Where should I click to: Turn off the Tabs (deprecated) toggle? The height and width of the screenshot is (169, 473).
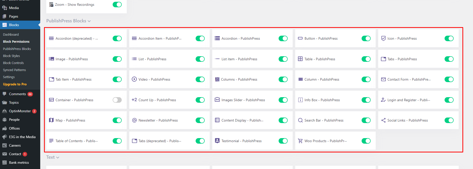pyautogui.click(x=200, y=141)
